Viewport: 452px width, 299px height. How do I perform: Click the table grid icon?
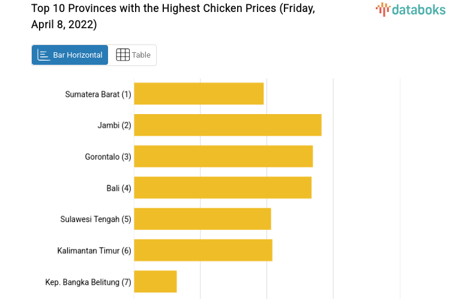click(x=122, y=55)
